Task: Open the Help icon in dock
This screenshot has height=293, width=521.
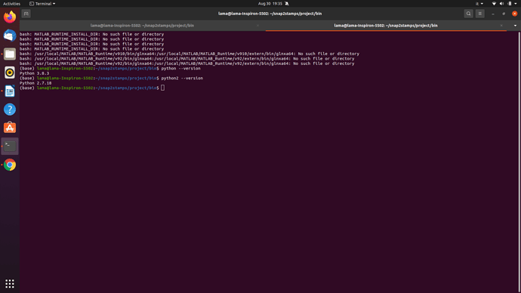Action: [x=10, y=109]
